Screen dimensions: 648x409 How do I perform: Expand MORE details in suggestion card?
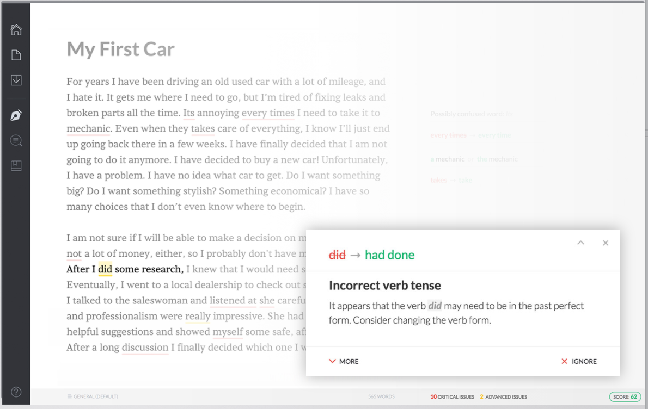pyautogui.click(x=344, y=361)
